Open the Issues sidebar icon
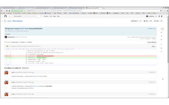Image resolution: width=169 pixels, height=105 pixels. coord(161,32)
